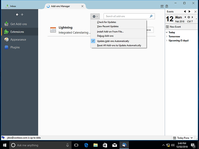Show hidden system tray icons

click(x=163, y=145)
